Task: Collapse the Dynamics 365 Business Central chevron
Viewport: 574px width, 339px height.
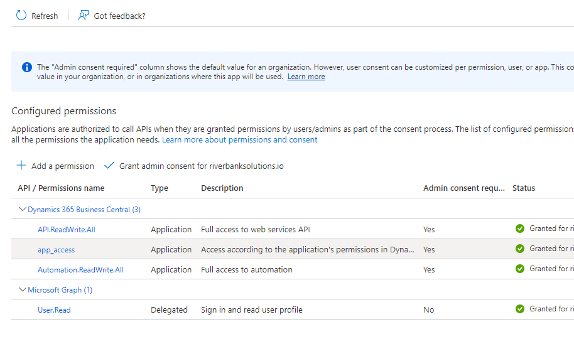Action: click(x=23, y=210)
